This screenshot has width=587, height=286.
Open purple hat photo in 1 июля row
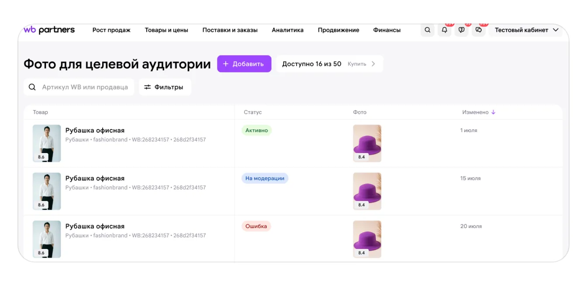(x=367, y=143)
